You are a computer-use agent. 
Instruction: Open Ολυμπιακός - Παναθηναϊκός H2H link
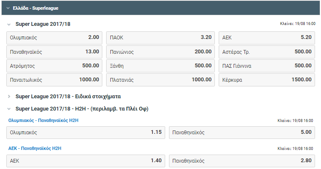click(x=43, y=120)
